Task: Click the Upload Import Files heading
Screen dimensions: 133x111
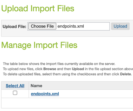Action: pos(38,9)
